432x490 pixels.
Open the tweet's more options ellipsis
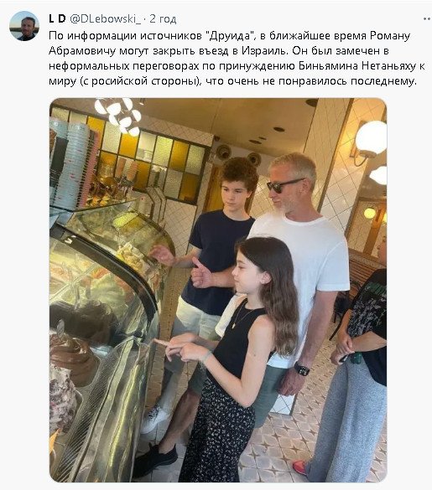click(427, 19)
